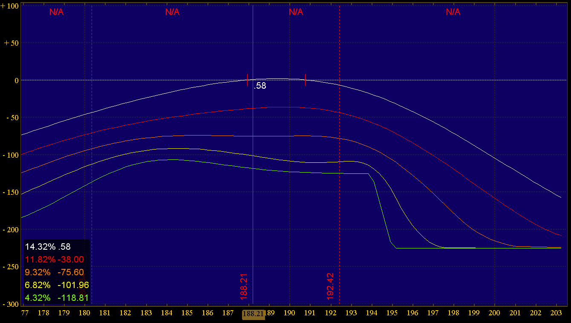This screenshot has height=323, width=571.
Task: Select the yellow 6.82% -101.96 legend row
Action: 57,285
